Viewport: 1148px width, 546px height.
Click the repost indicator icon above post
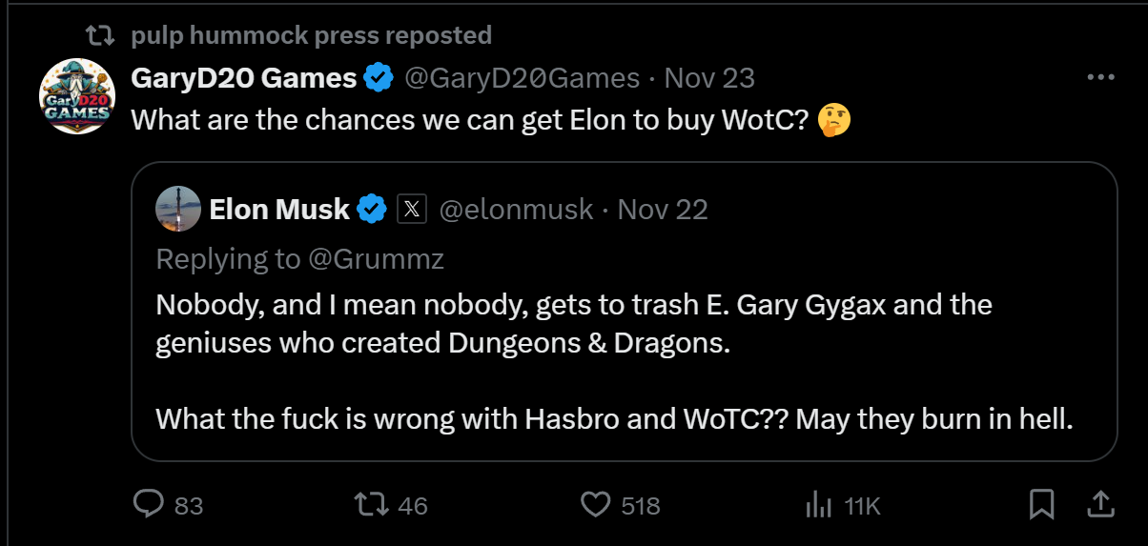point(99,35)
